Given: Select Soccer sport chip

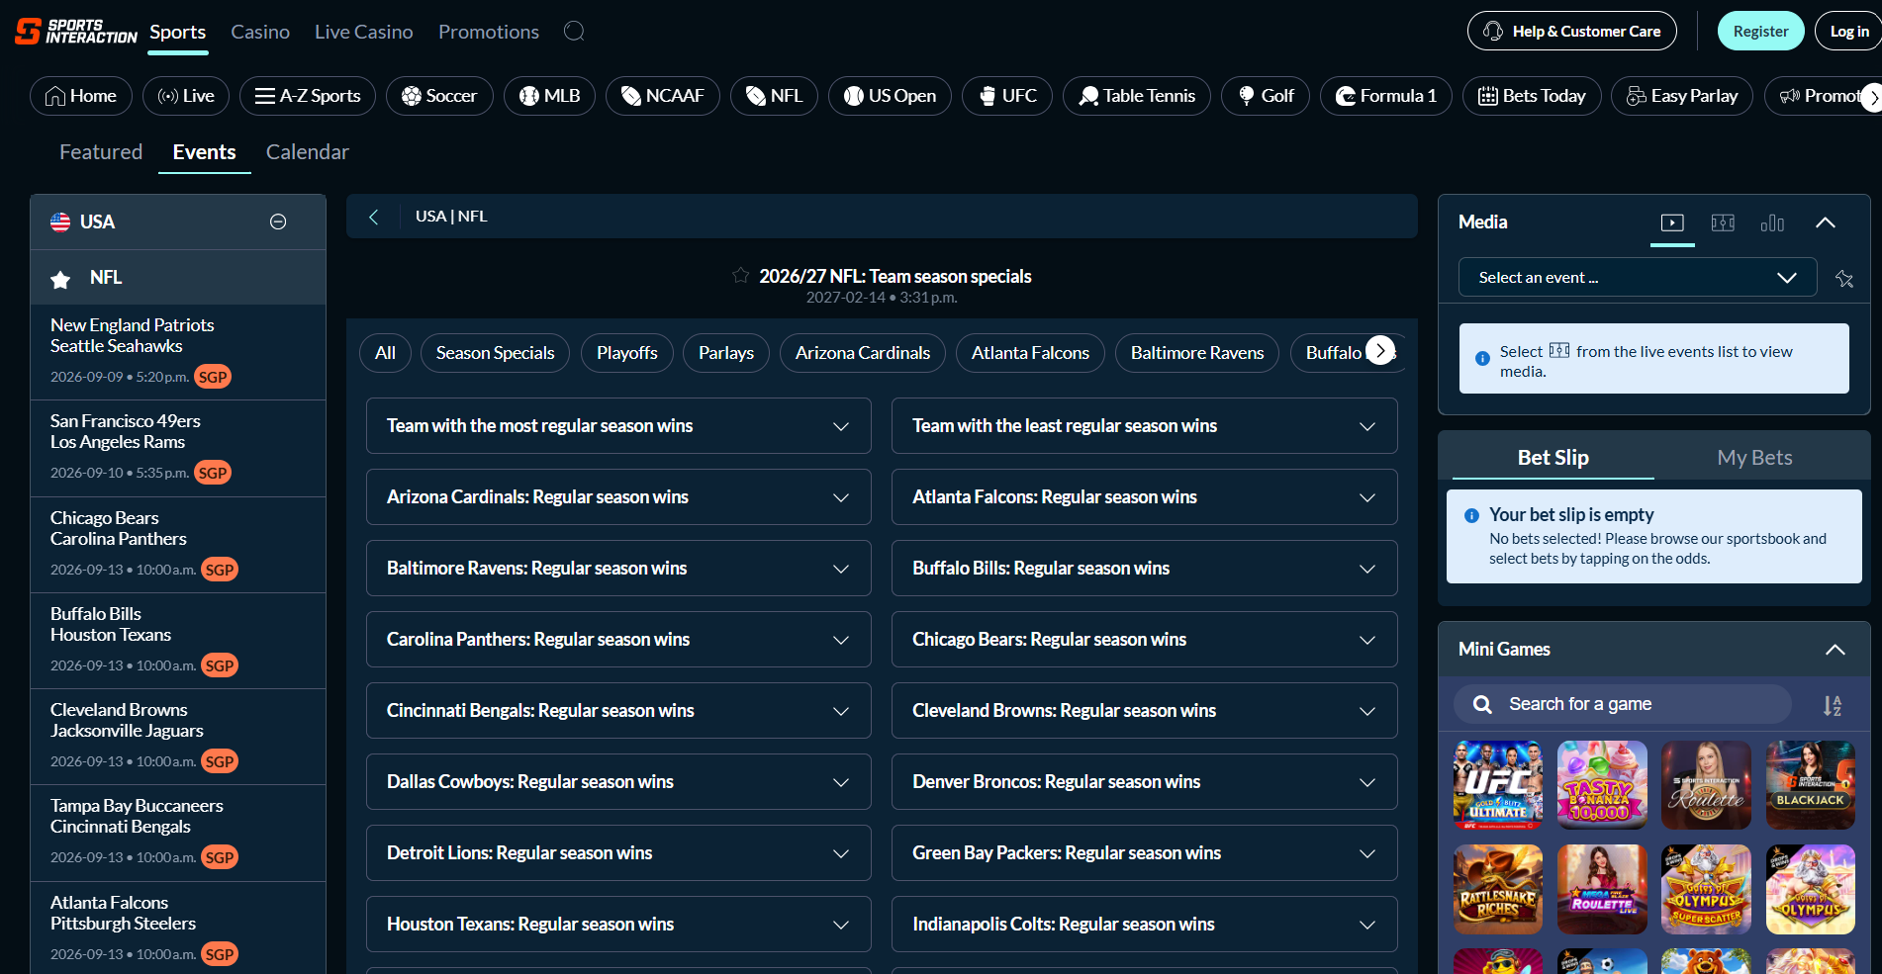Looking at the screenshot, I should point(439,96).
